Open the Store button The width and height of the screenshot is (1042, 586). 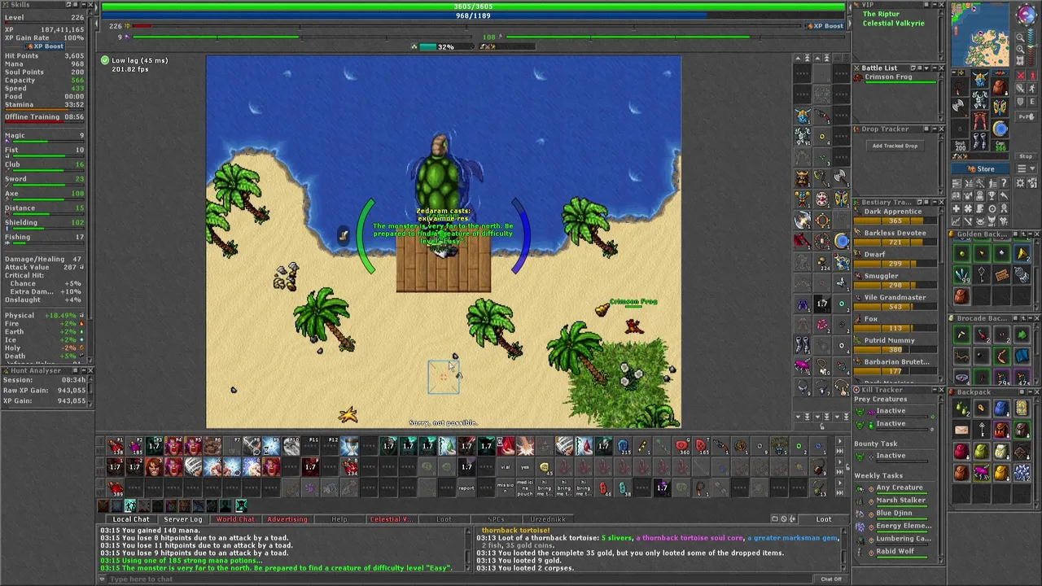point(980,168)
